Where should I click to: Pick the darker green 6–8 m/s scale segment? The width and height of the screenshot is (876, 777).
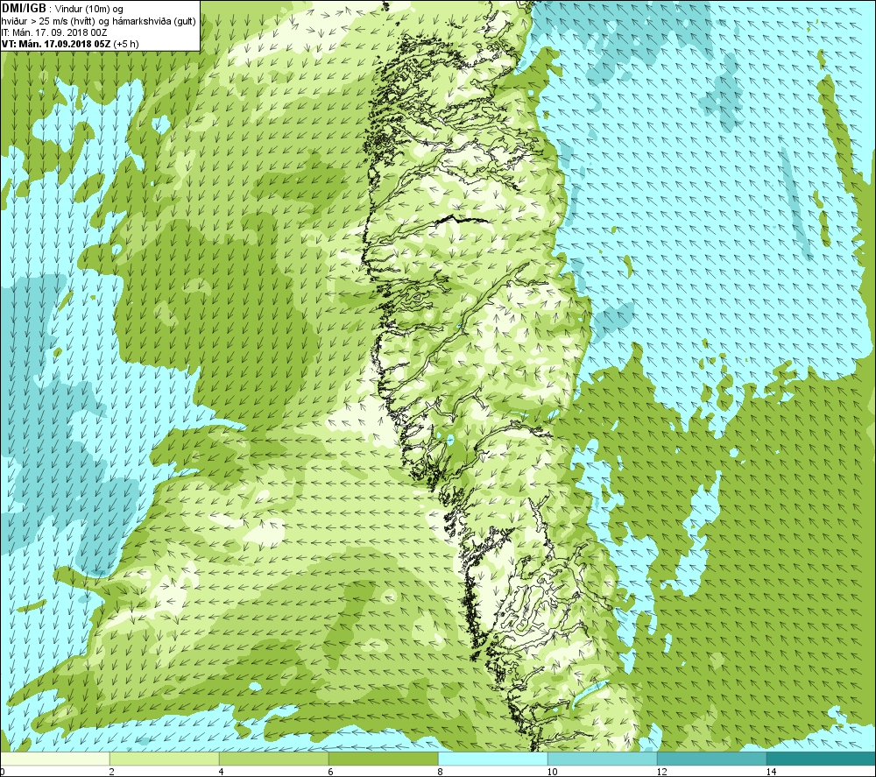click(384, 759)
